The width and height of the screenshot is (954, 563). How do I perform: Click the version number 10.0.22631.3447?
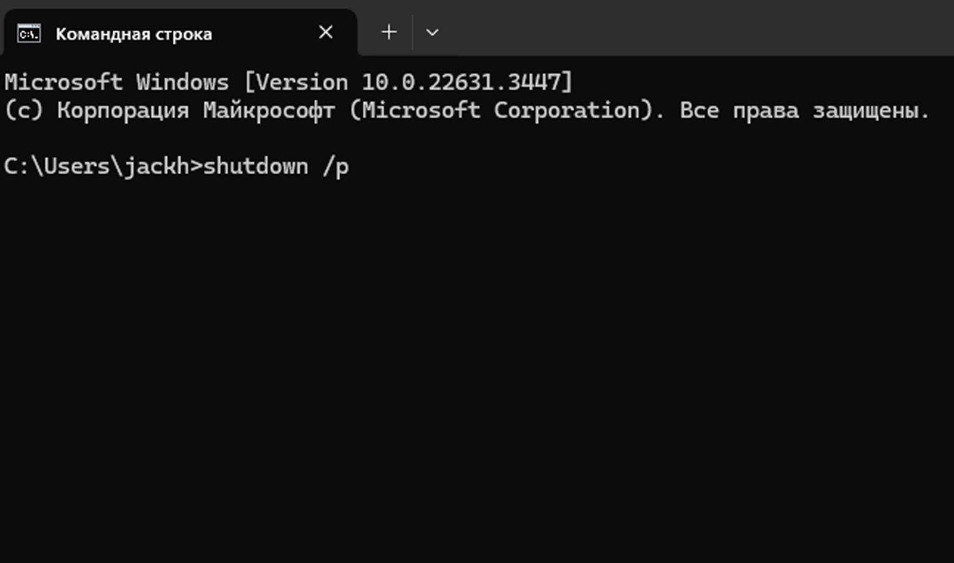(461, 82)
